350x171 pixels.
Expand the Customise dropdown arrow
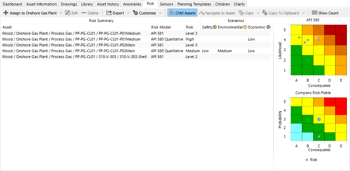coord(160,13)
